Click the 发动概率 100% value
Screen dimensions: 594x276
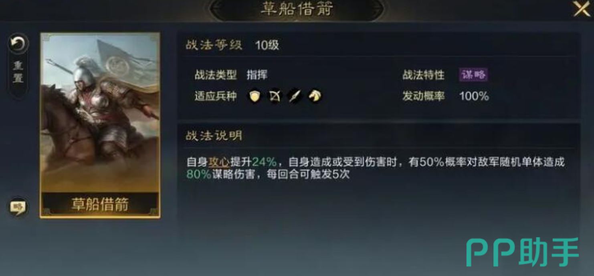[474, 96]
